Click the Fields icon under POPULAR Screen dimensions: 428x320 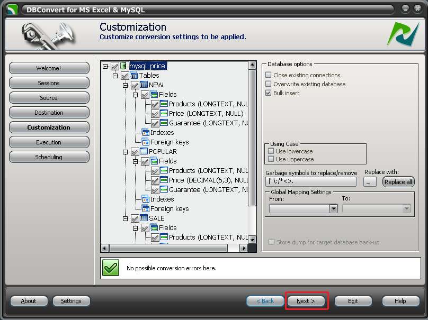[x=154, y=161]
